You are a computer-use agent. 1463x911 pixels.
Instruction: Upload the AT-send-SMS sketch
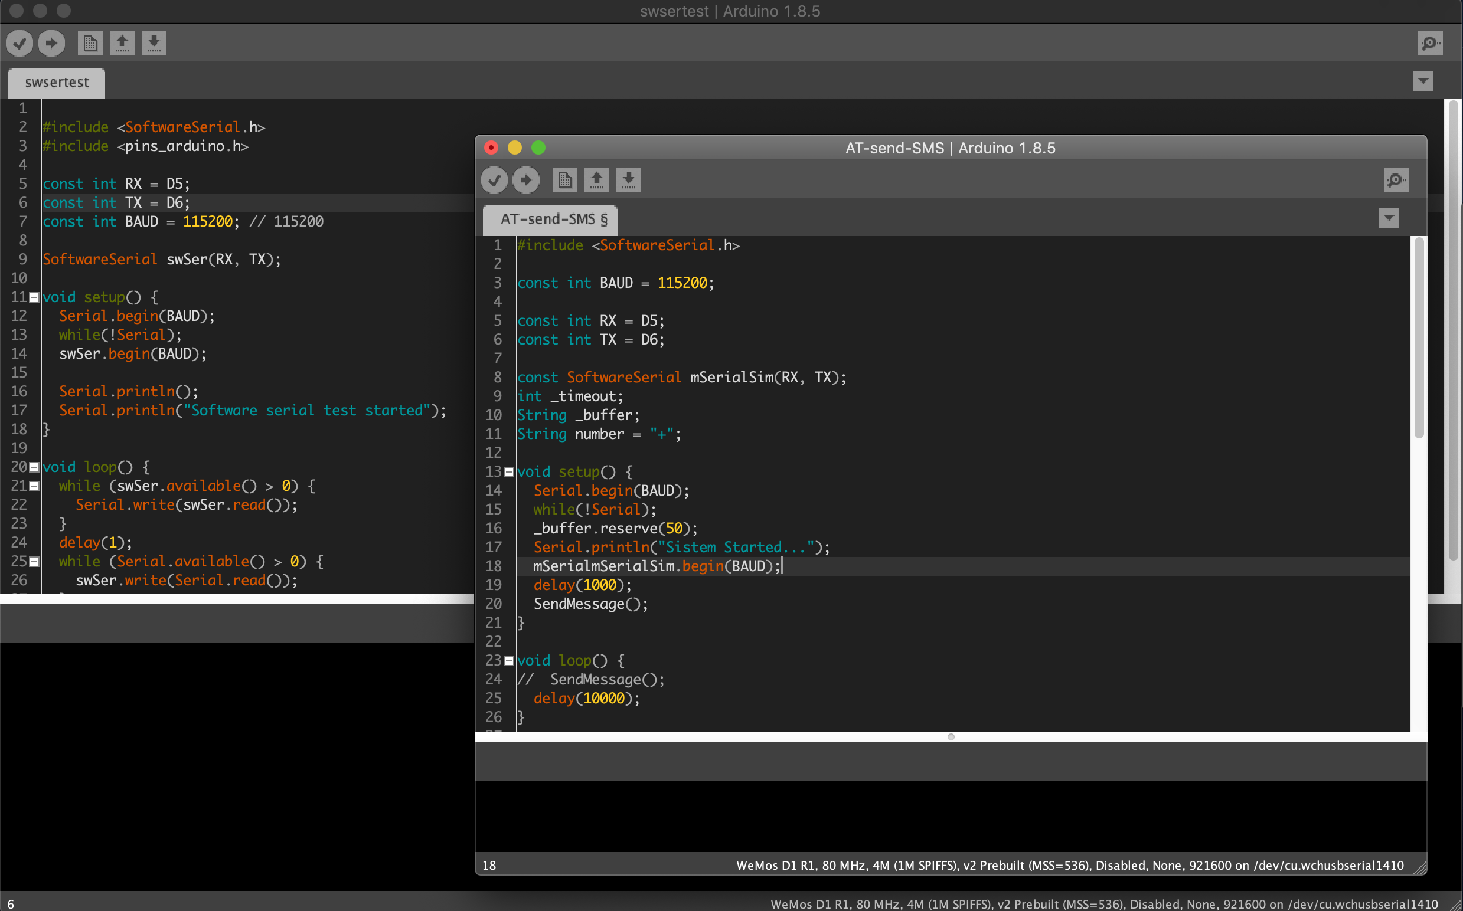525,179
